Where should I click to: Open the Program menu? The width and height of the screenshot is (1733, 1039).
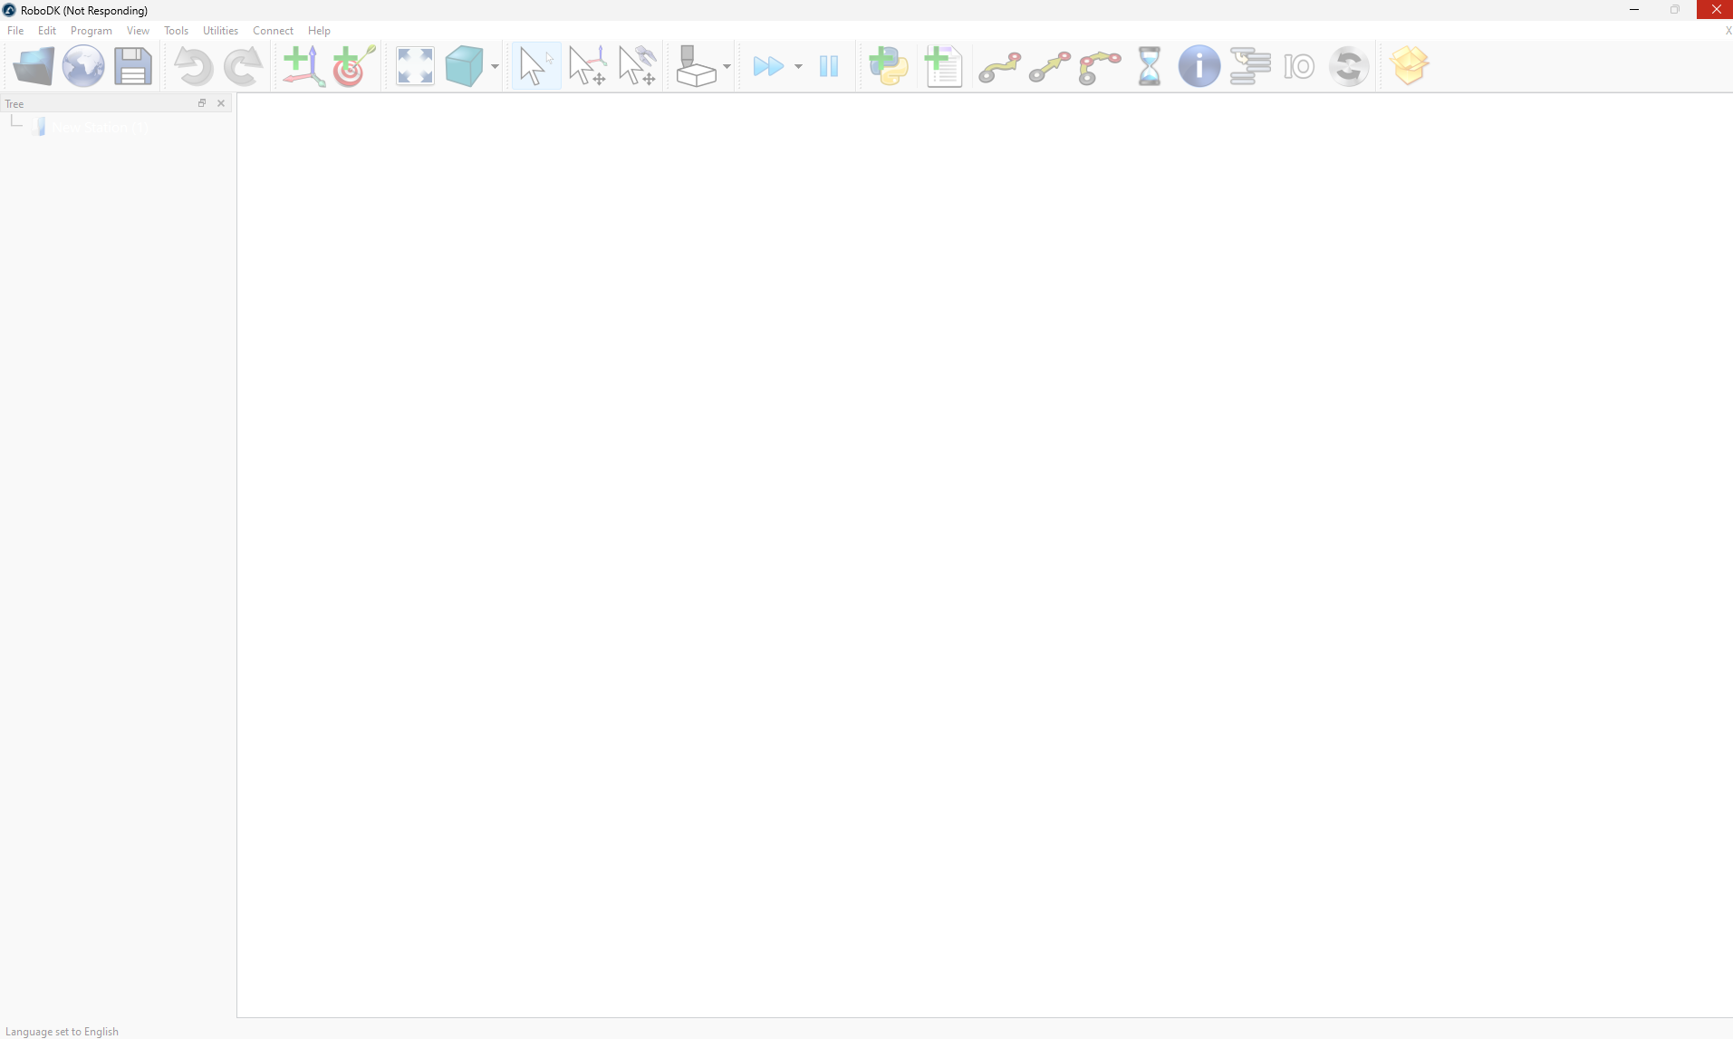[x=91, y=31]
